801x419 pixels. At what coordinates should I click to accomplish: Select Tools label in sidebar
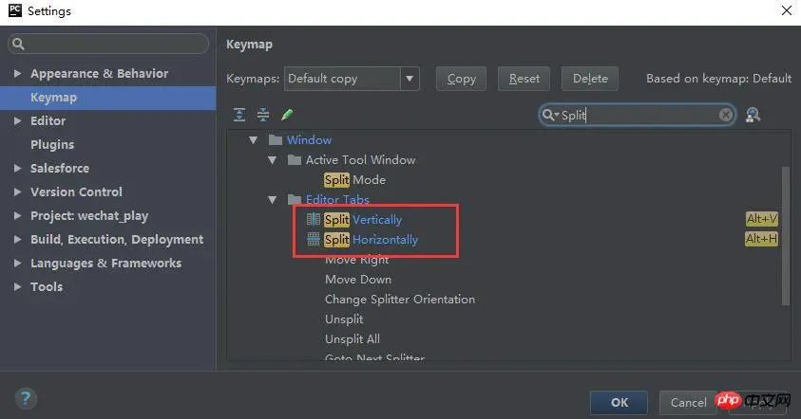click(47, 286)
